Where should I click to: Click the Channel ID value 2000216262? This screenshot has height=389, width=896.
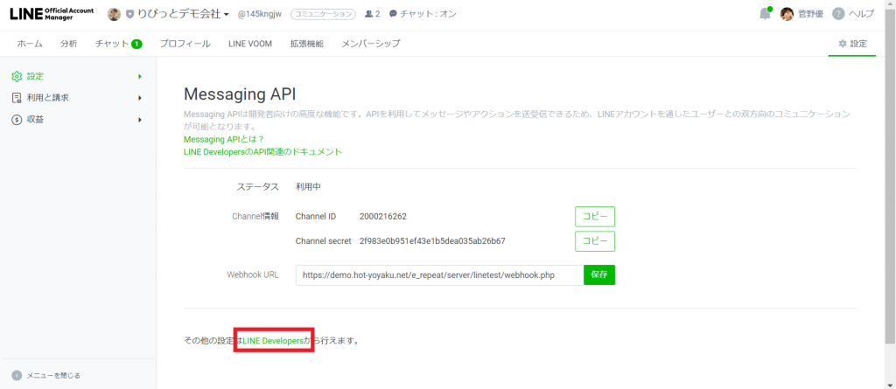[x=383, y=217]
